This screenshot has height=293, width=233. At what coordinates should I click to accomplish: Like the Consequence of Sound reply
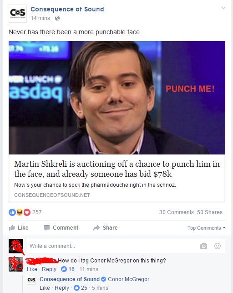point(45,288)
